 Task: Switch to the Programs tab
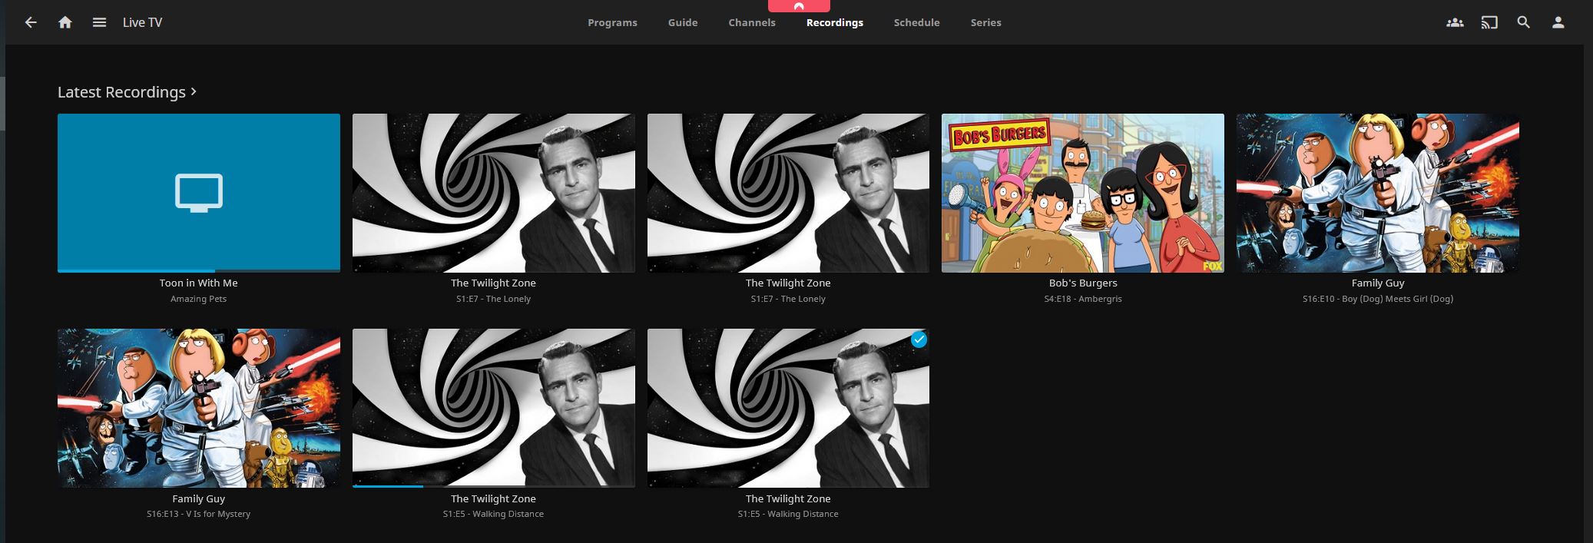click(612, 22)
